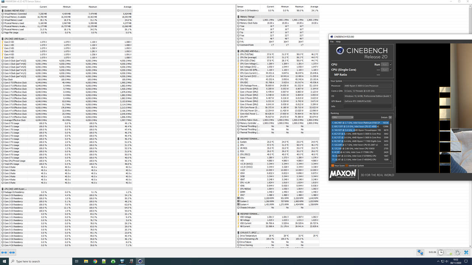Select Intel Core i7-7700K ranking entry
The width and height of the screenshot is (472, 265).
pyautogui.click(x=360, y=152)
